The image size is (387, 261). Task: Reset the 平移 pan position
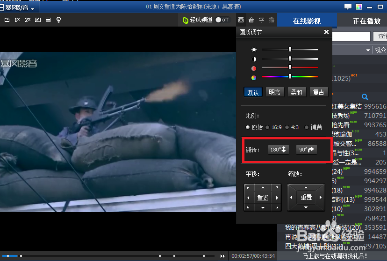point(263,198)
